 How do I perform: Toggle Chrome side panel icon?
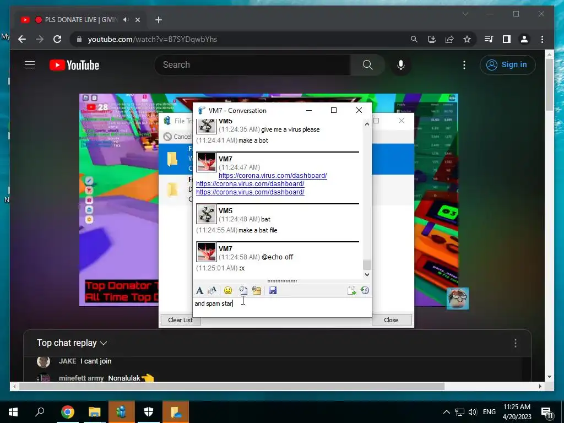[507, 39]
